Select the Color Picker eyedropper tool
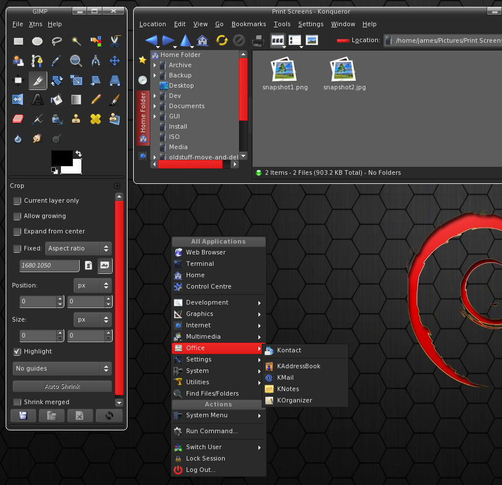 [57, 60]
